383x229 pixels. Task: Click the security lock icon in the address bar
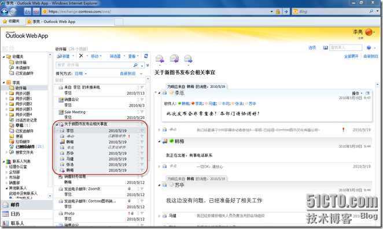278,12
